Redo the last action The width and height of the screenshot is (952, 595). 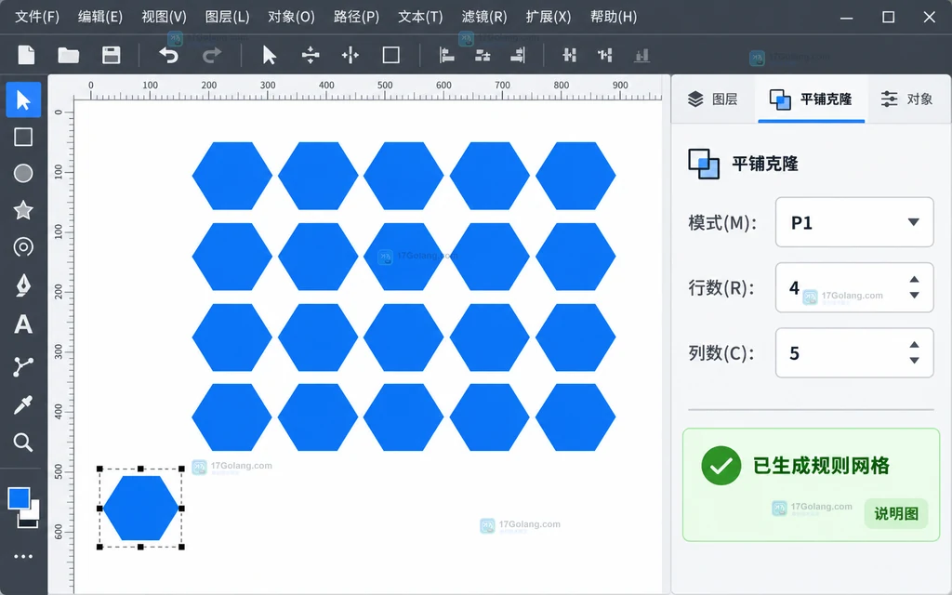click(212, 55)
